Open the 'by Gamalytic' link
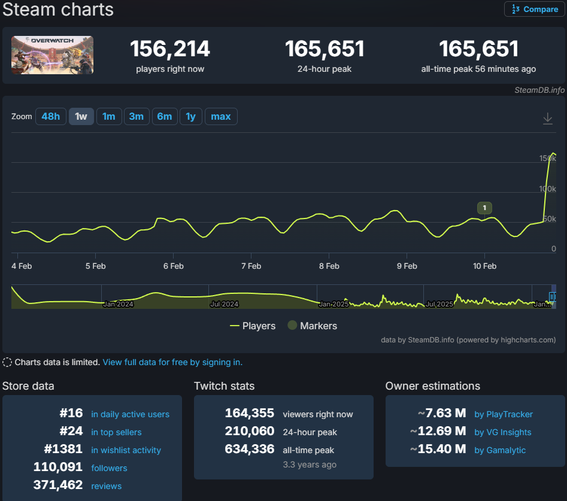Viewport: 567px width, 501px height. click(500, 450)
